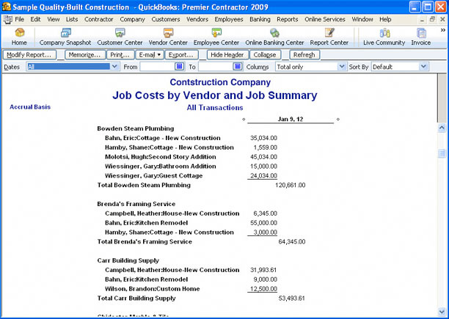Expand the Dates range dropdown
The image size is (449, 319).
114,67
